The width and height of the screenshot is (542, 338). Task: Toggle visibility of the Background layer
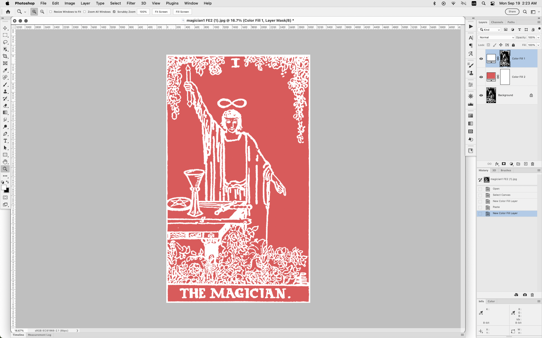[481, 95]
